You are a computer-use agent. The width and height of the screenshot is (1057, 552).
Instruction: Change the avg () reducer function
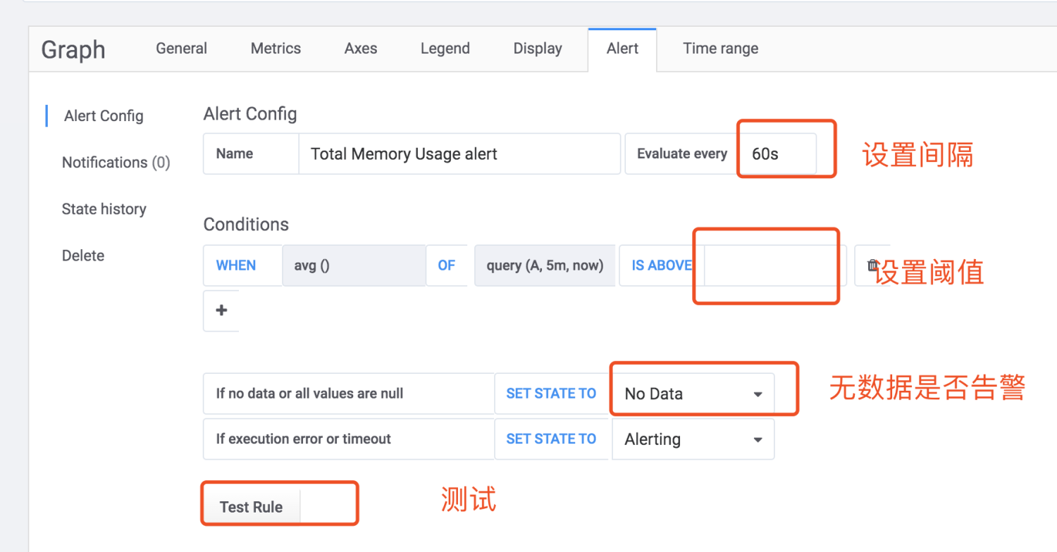(354, 265)
